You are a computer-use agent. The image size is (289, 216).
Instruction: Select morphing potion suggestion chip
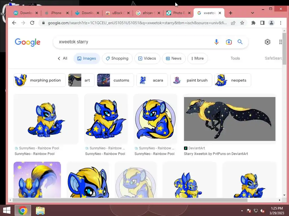point(40,80)
